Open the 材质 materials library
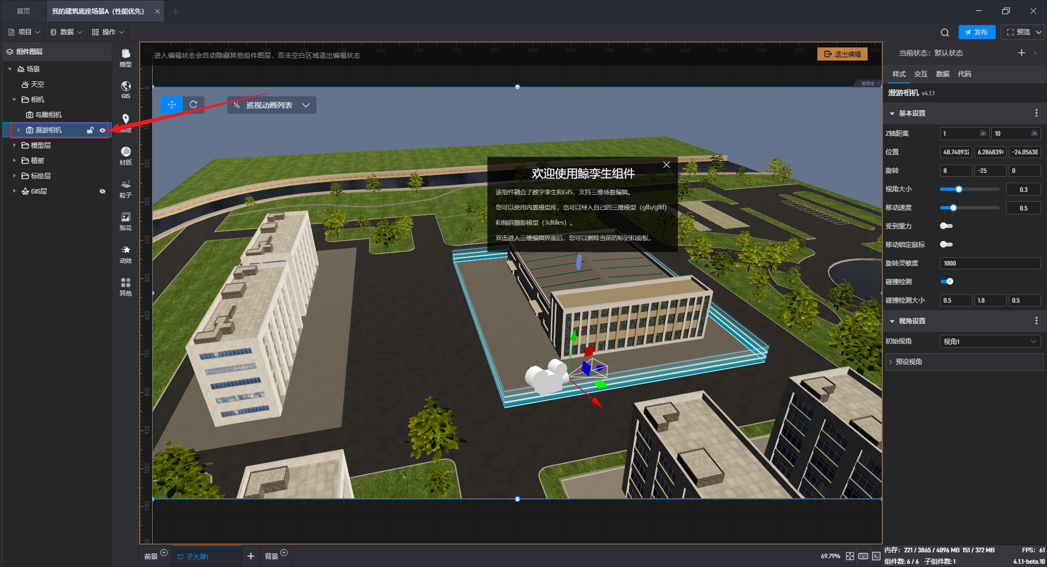Image resolution: width=1047 pixels, height=567 pixels. 125,155
